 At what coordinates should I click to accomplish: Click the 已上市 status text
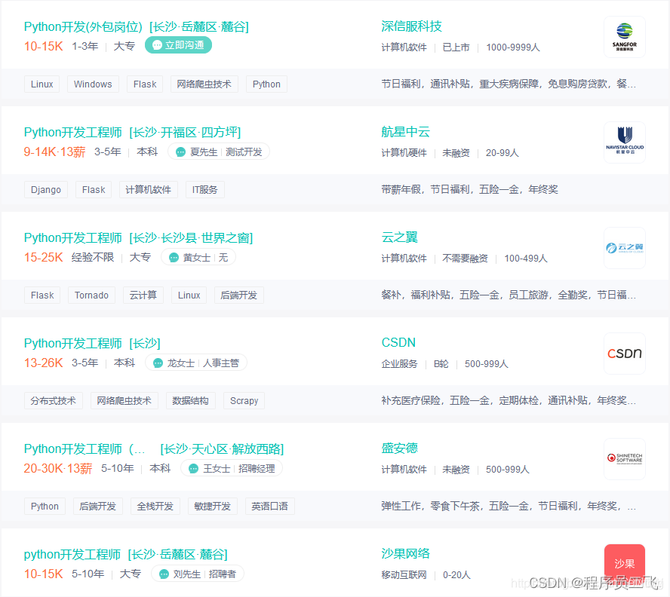(x=456, y=47)
